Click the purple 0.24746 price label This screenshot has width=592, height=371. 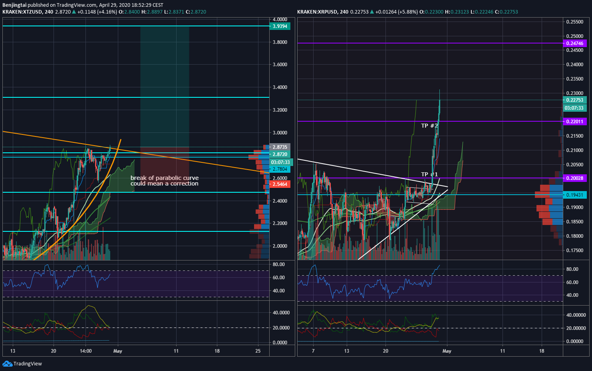click(x=575, y=43)
